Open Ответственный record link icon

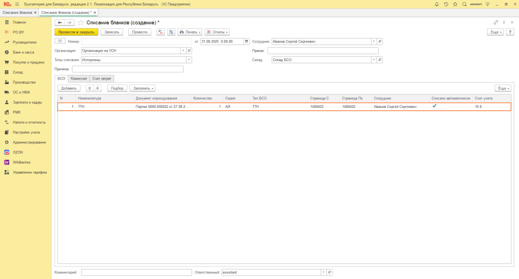(x=329, y=272)
